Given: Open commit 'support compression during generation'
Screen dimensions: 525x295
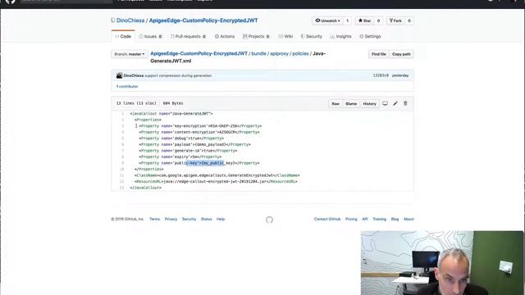Looking at the screenshot, I should click(x=178, y=75).
